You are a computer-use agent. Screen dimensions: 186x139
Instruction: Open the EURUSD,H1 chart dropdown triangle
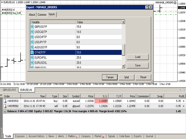point(2,2)
